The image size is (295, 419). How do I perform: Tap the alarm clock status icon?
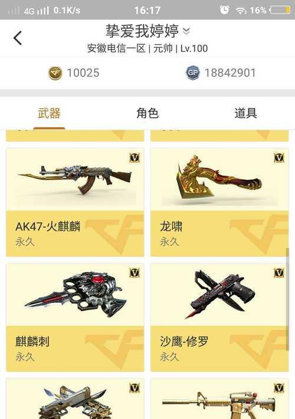[224, 10]
